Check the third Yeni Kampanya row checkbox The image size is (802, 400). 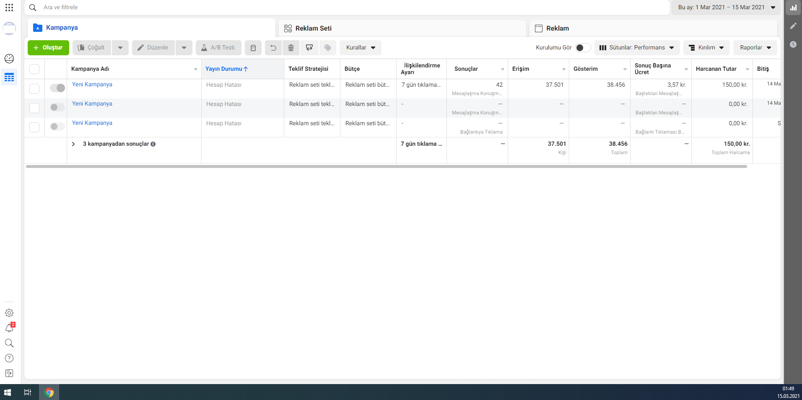pos(34,127)
